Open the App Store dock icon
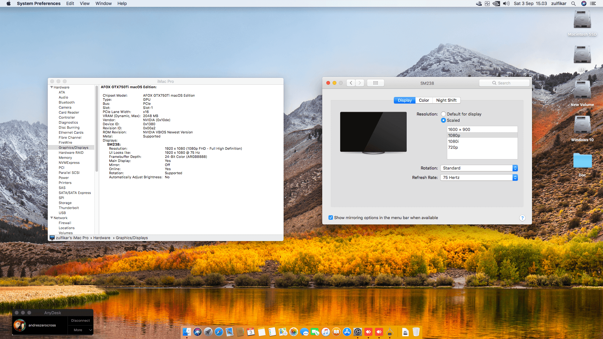603x339 pixels. 347,332
